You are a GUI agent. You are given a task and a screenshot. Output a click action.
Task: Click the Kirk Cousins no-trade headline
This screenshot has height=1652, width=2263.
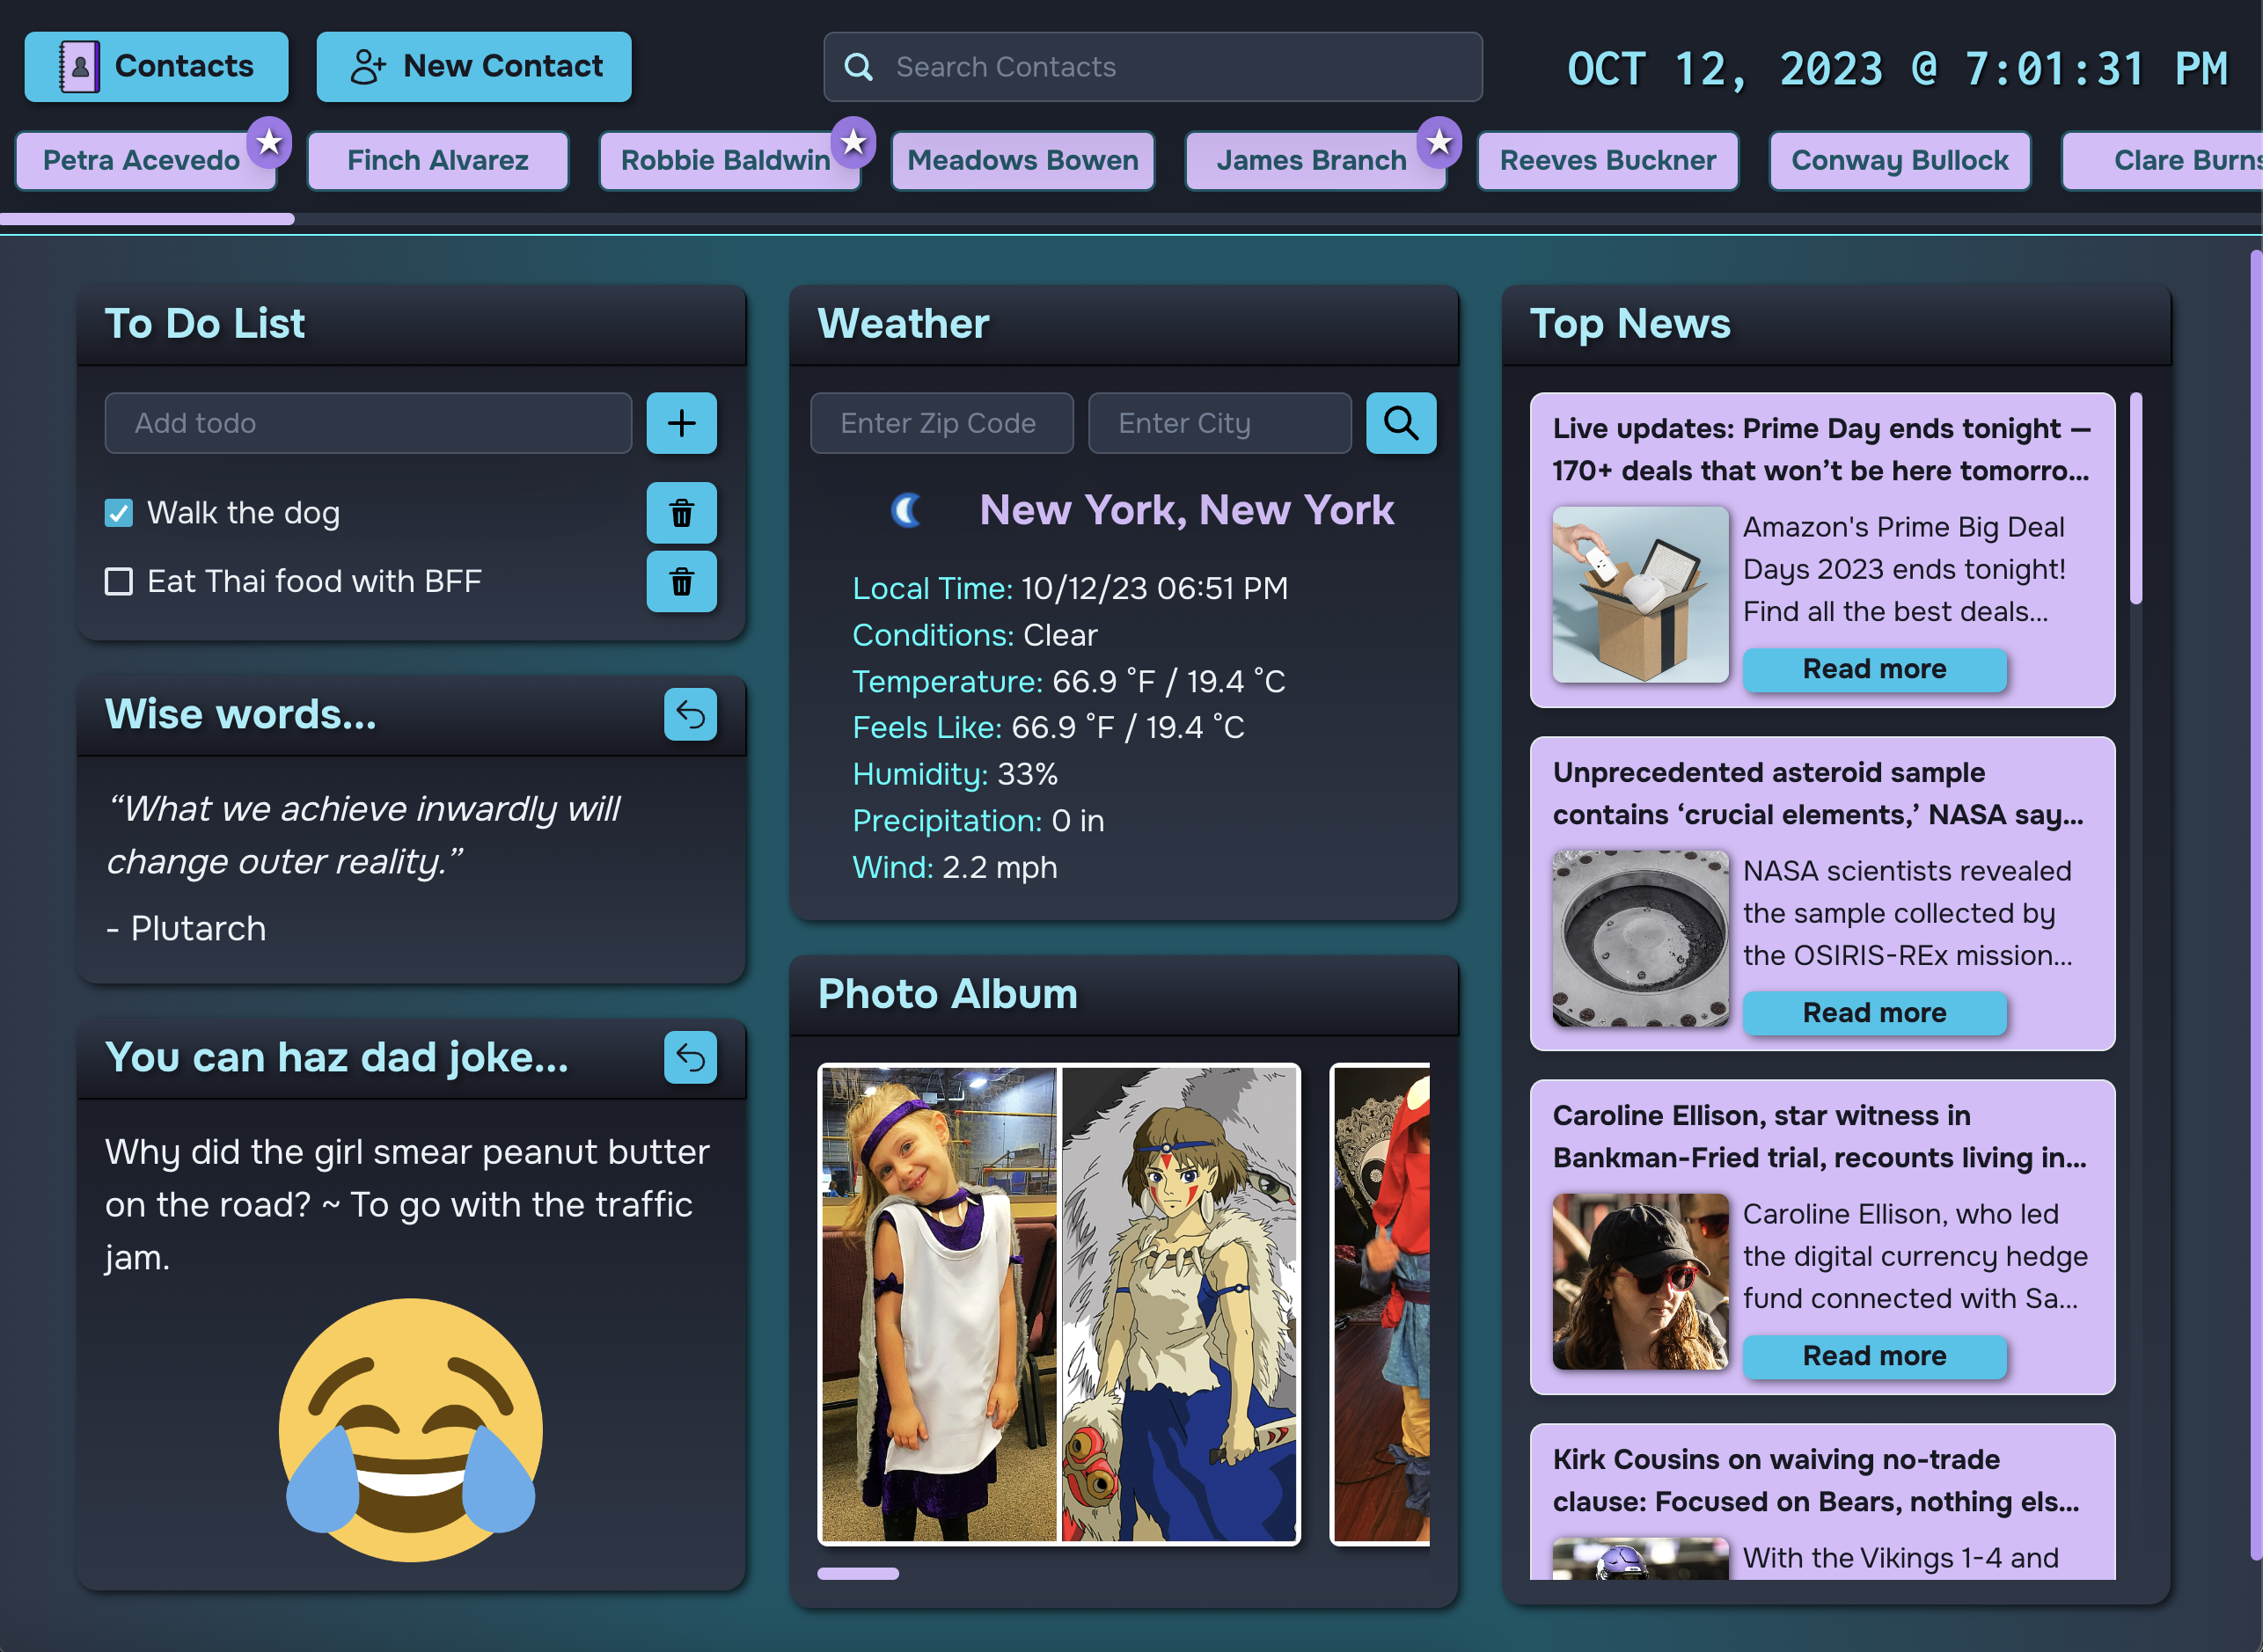click(x=1816, y=1480)
